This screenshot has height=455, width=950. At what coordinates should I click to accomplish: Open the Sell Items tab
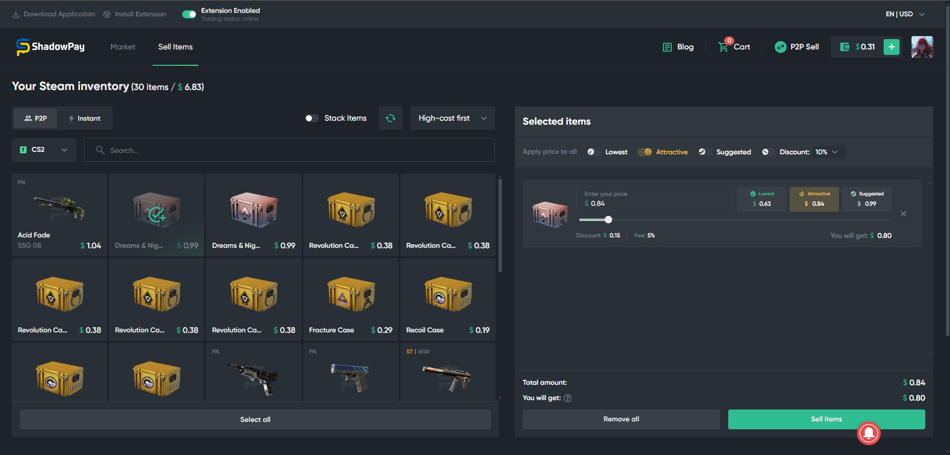point(175,47)
